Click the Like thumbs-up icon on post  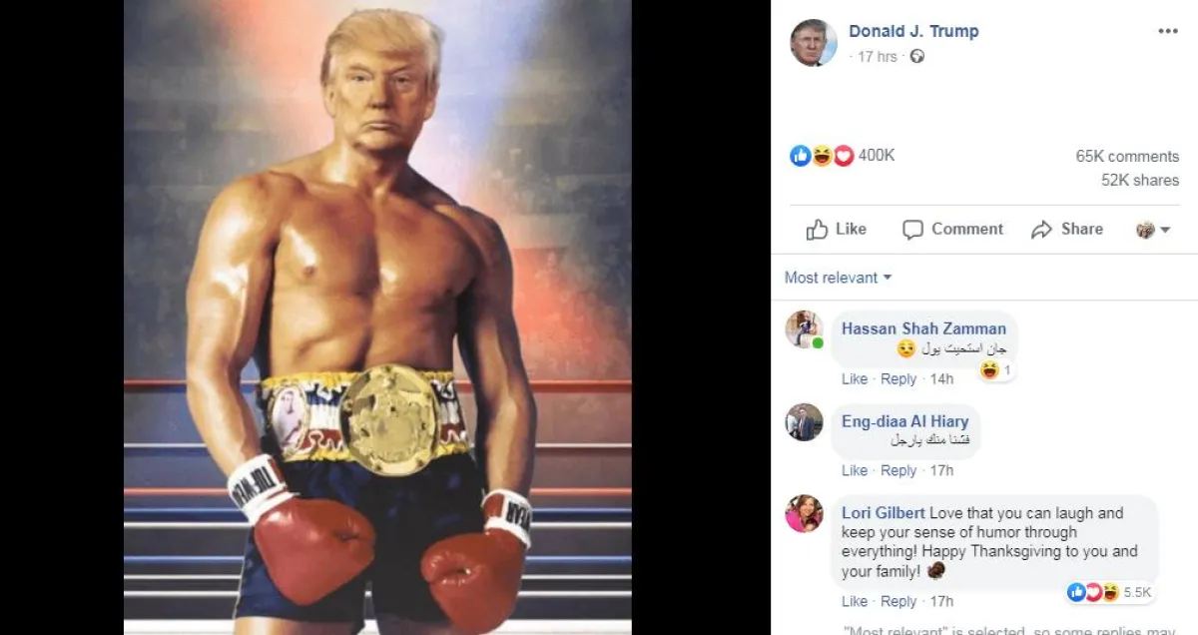coord(818,230)
